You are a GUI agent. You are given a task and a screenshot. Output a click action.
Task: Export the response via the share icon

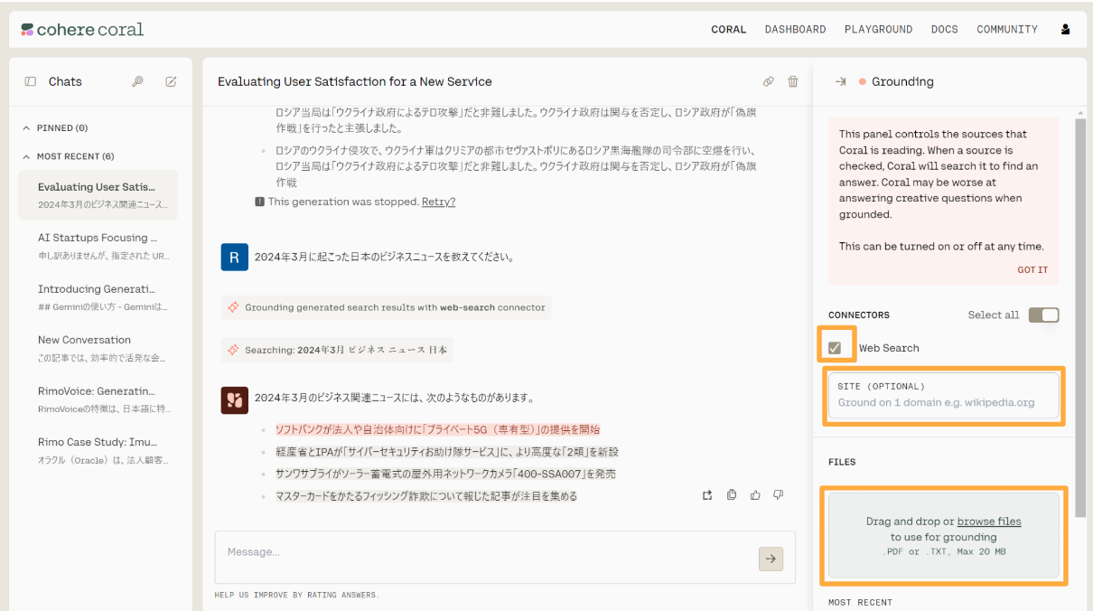707,494
